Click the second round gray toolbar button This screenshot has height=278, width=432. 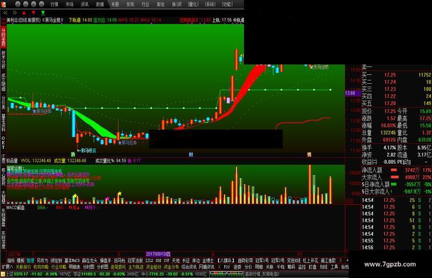pos(26,4)
